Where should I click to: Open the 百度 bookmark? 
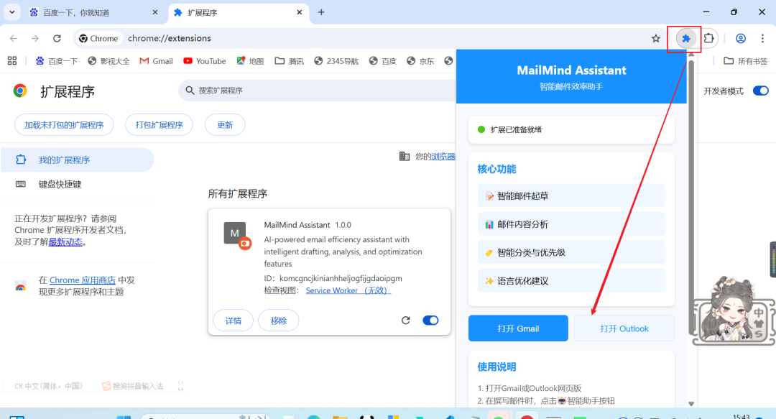coord(383,61)
